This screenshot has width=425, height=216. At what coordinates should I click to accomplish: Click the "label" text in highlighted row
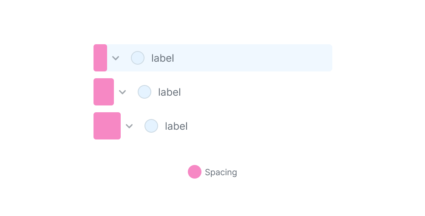point(163,58)
